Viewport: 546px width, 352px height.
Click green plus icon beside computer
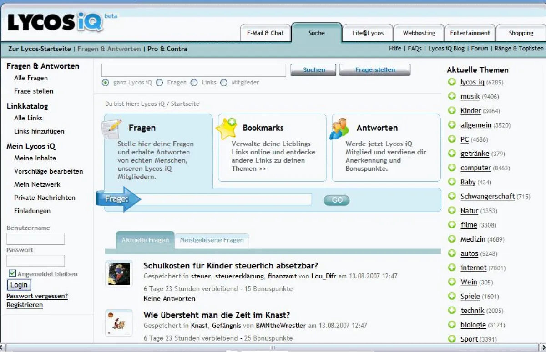452,168
